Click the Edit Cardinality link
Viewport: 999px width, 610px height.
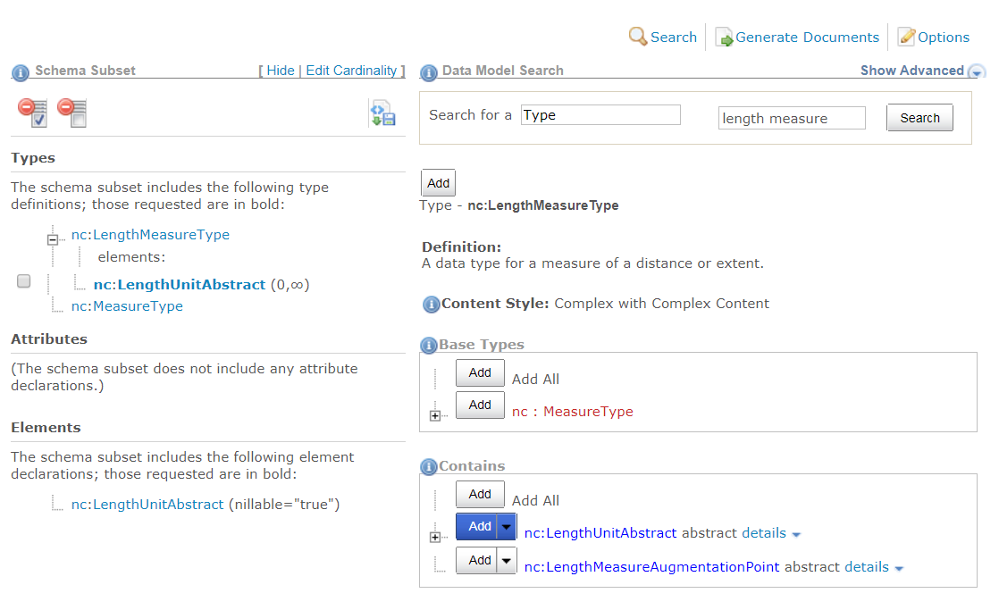(x=351, y=71)
